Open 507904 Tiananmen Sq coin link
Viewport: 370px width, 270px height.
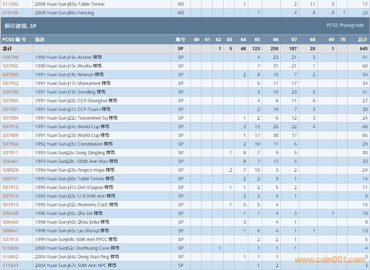point(10,118)
